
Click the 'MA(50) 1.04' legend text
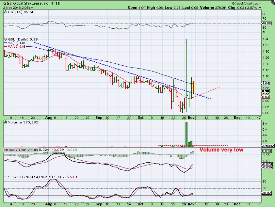tap(16, 43)
